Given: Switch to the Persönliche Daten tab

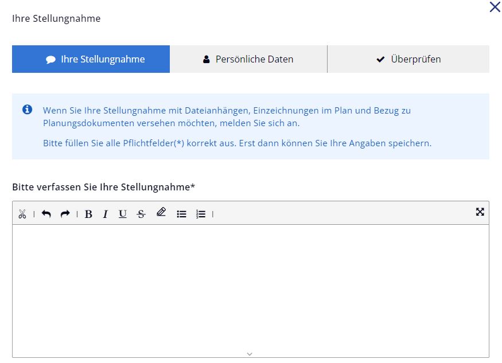Looking at the screenshot, I should [x=249, y=58].
